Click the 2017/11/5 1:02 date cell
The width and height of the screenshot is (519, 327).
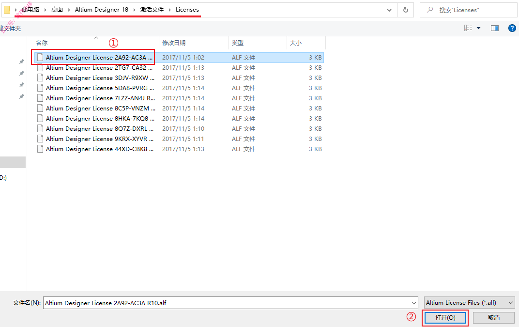point(183,57)
